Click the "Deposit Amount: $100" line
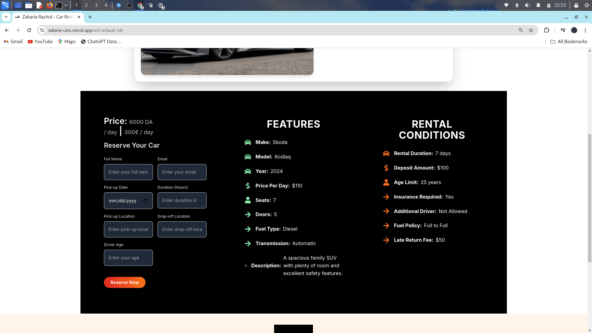 pos(416,168)
